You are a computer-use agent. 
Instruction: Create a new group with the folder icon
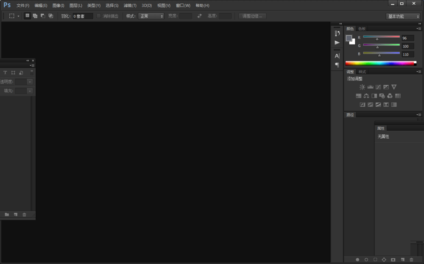[7, 215]
